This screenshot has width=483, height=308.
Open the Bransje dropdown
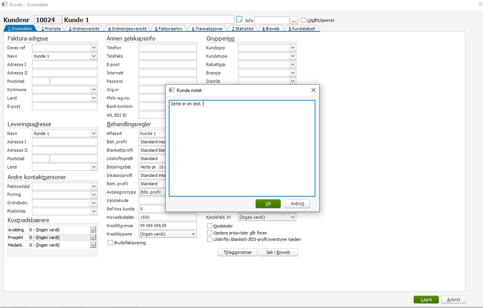[x=293, y=73]
